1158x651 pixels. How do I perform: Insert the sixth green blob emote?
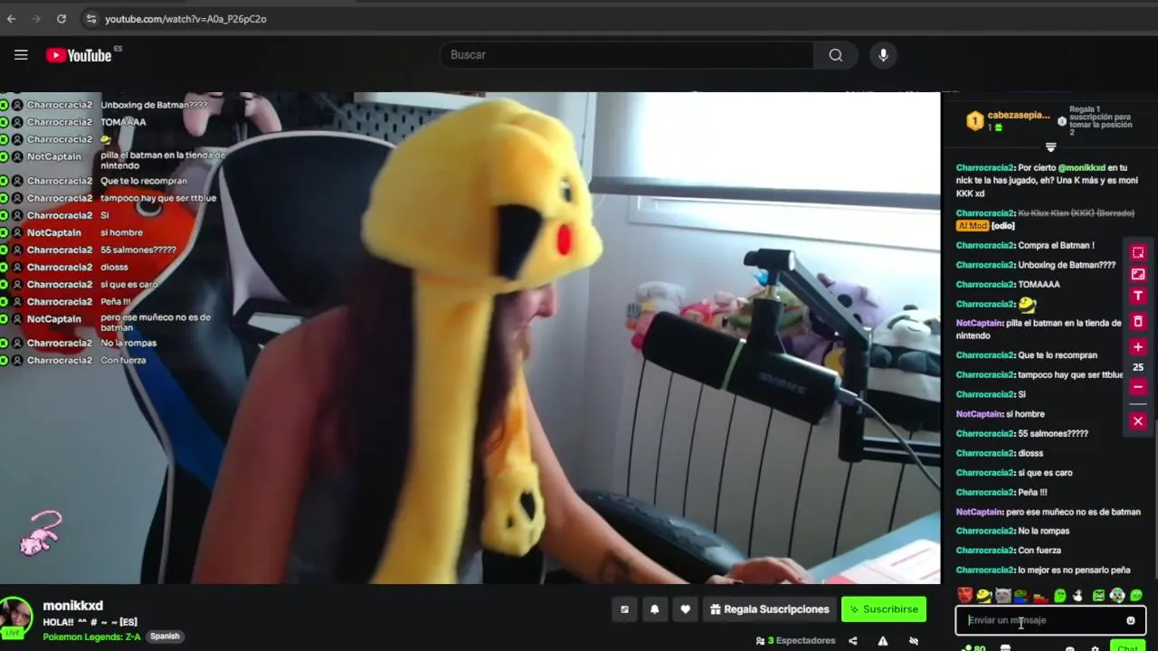(x=1059, y=595)
